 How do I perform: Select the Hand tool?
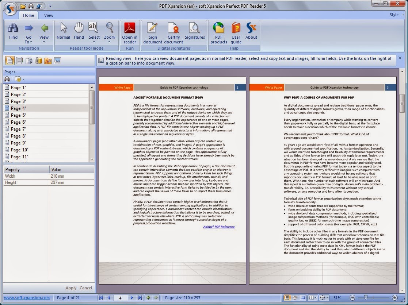79,31
